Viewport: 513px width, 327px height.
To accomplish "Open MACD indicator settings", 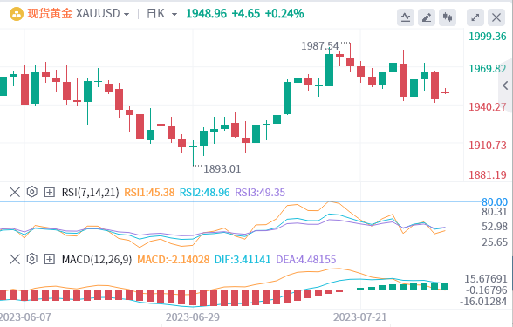I will coord(31,259).
